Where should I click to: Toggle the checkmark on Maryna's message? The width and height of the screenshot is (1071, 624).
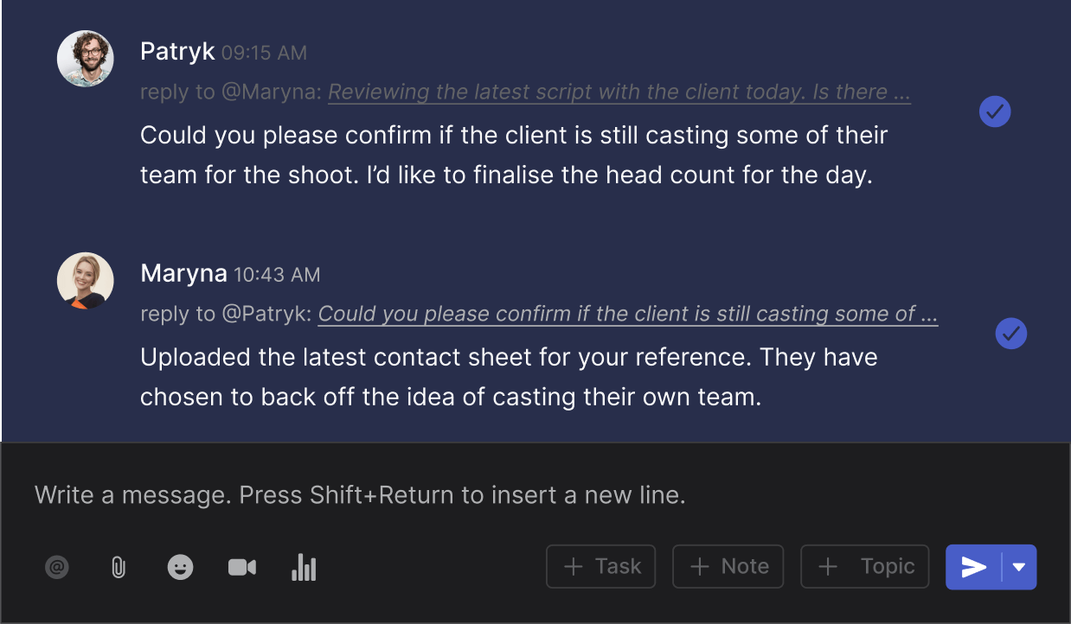(x=1011, y=334)
